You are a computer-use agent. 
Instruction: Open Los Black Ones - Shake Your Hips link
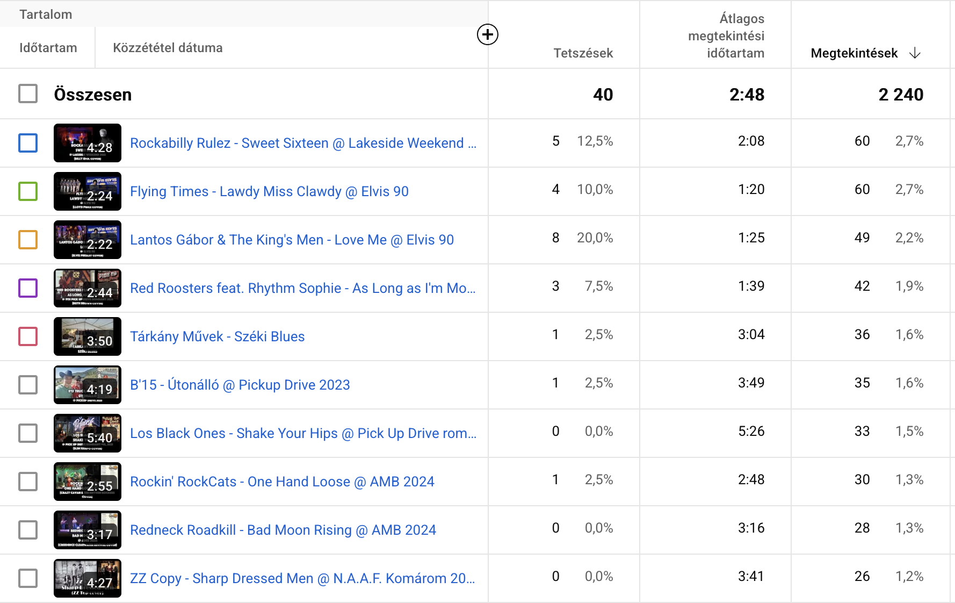[x=303, y=433]
